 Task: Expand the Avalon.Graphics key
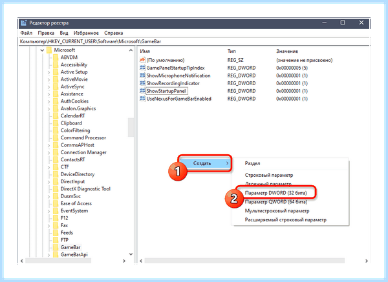[x=48, y=108]
